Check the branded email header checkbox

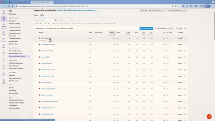point(36,76)
